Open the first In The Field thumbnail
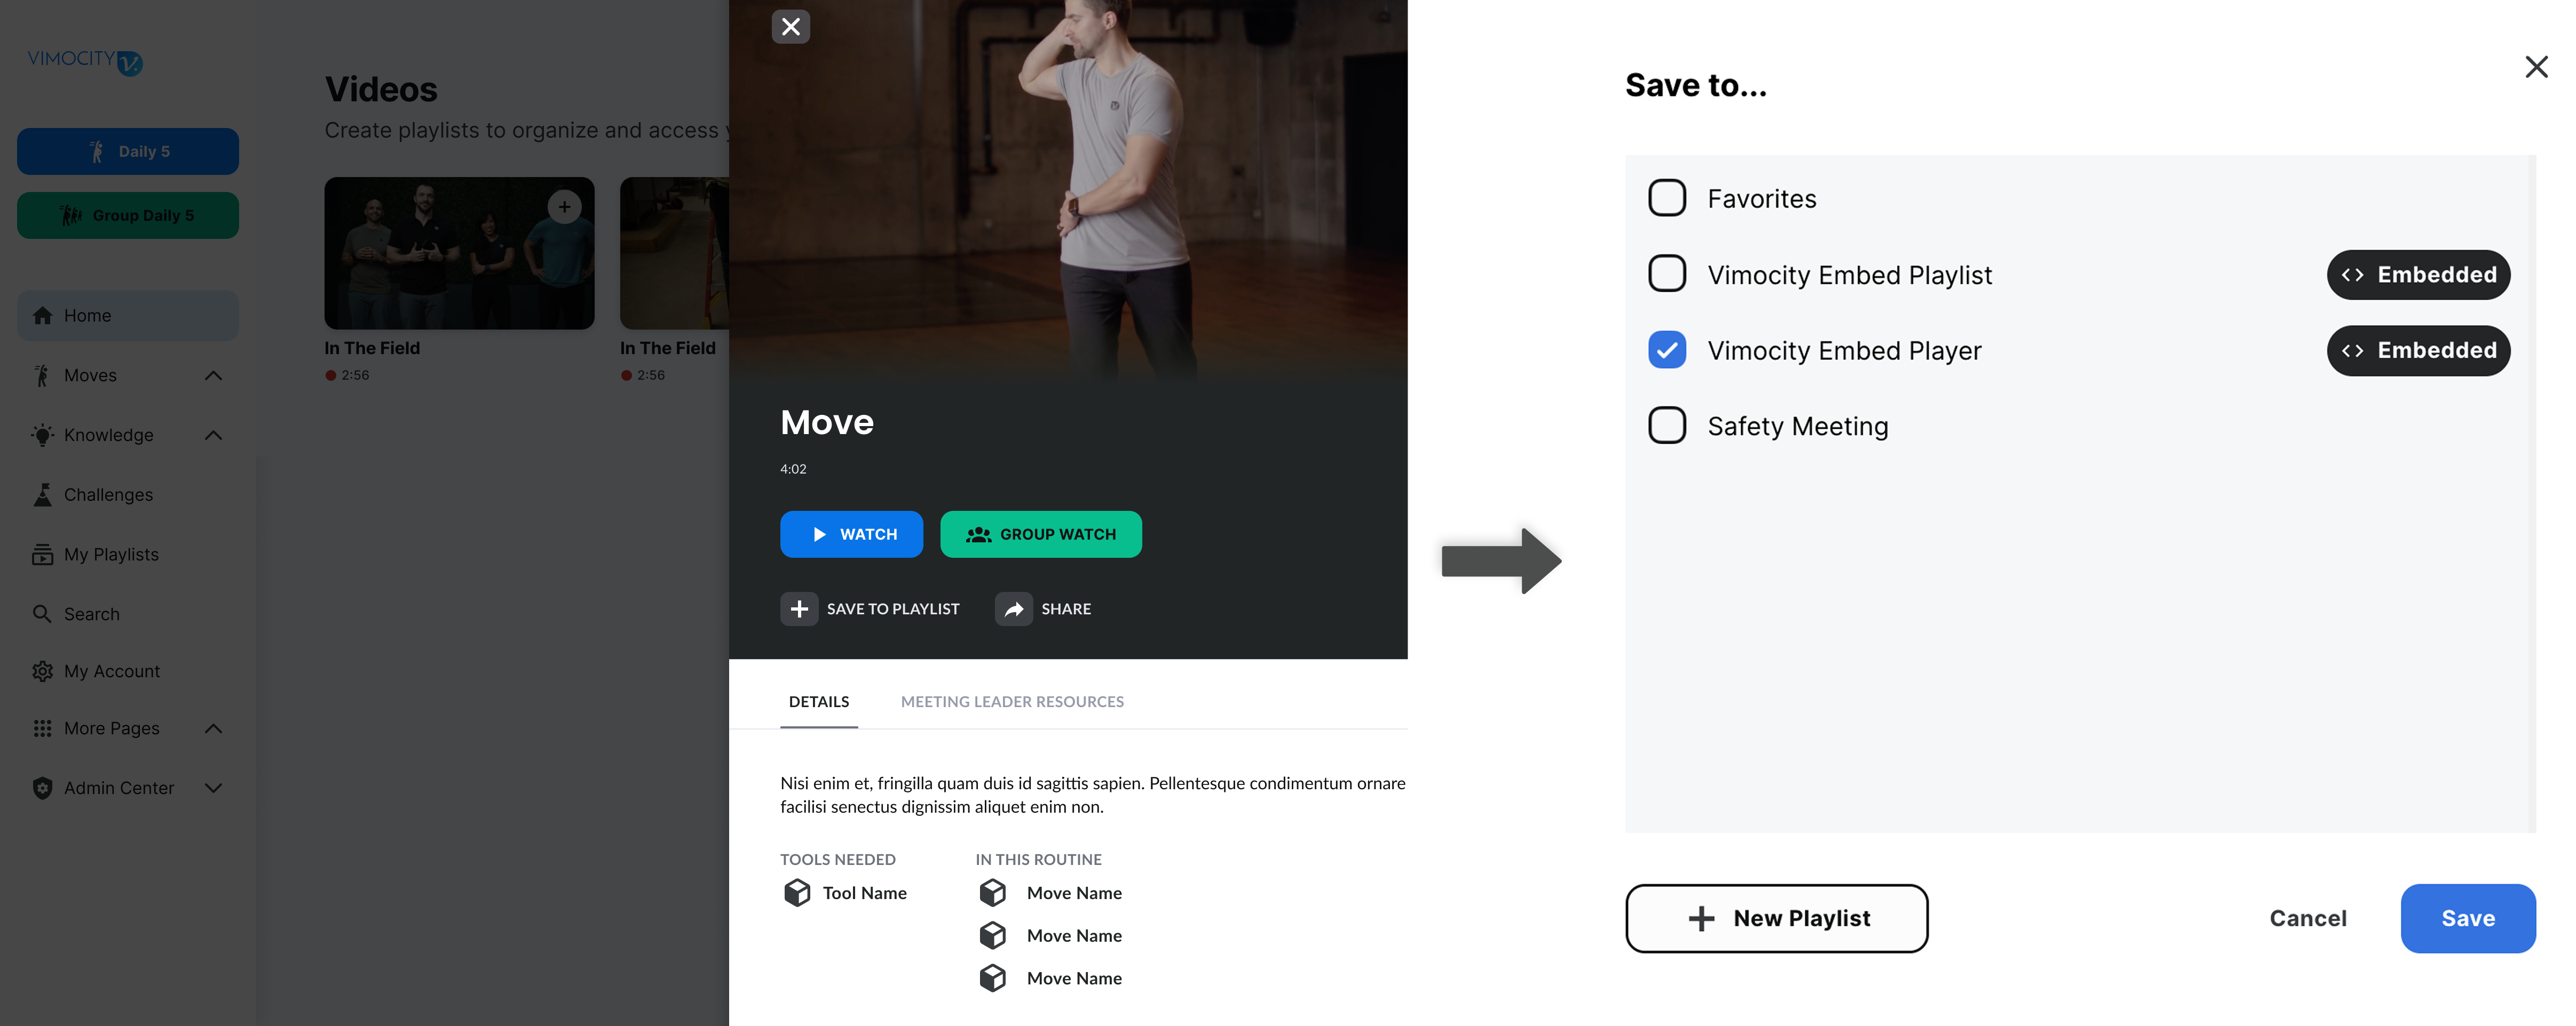This screenshot has width=2576, height=1026. click(459, 253)
